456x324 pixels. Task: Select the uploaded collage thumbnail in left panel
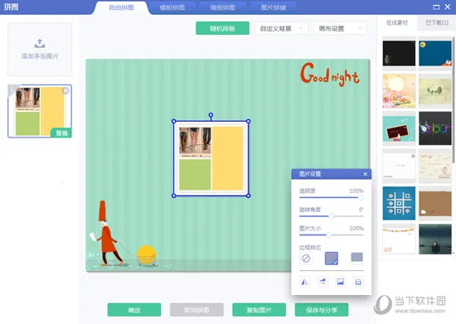[x=40, y=111]
